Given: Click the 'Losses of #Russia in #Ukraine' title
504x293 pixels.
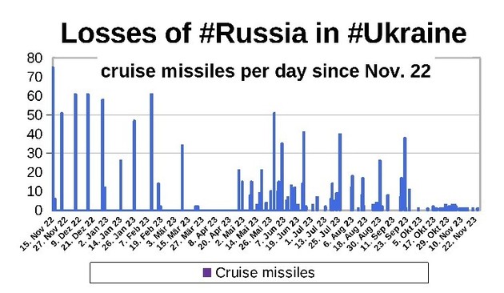Looking at the screenshot, I should 263,33.
